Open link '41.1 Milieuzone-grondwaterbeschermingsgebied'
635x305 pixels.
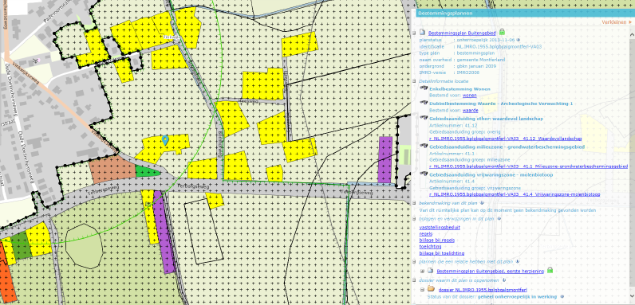point(528,166)
